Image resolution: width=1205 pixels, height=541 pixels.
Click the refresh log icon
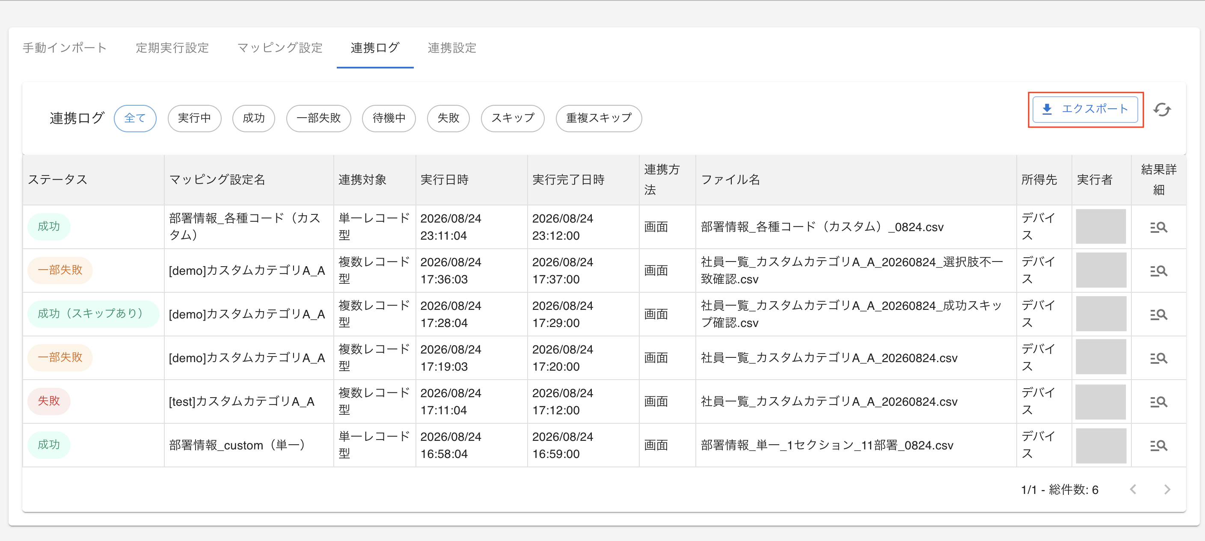tap(1161, 110)
